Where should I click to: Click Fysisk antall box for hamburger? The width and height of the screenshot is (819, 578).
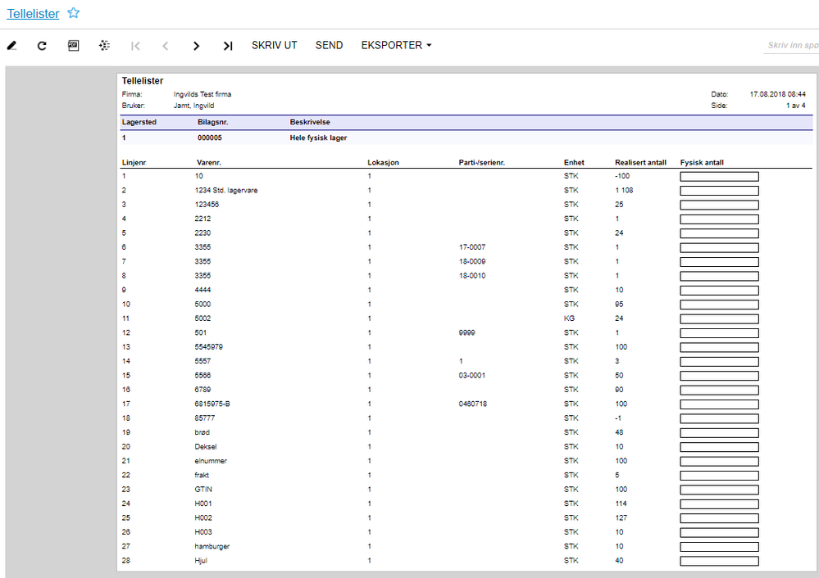[719, 547]
